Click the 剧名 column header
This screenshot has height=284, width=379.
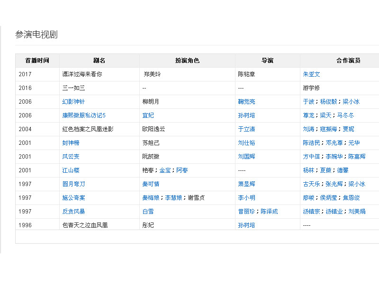point(99,61)
